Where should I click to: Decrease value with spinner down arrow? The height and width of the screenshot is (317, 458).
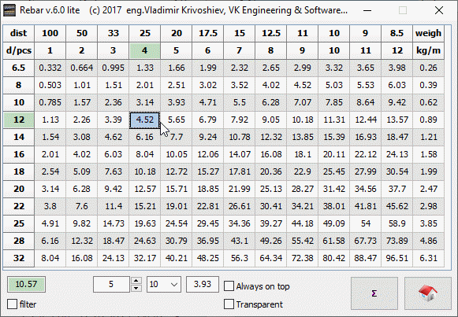click(x=136, y=288)
